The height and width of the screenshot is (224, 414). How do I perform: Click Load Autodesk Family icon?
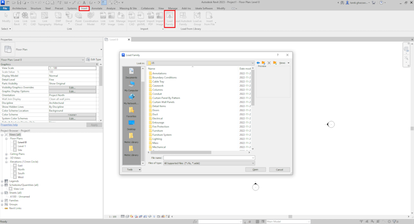click(183, 19)
